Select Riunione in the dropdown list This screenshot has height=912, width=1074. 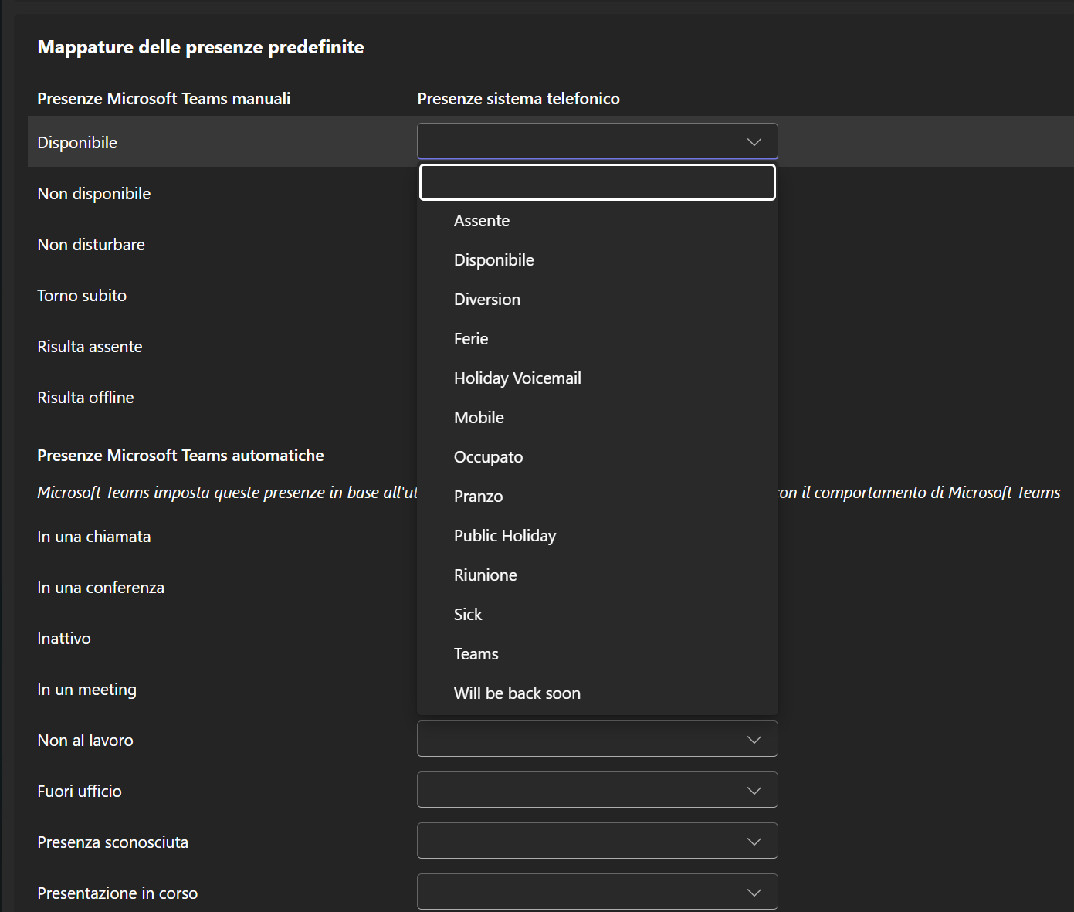(x=485, y=575)
